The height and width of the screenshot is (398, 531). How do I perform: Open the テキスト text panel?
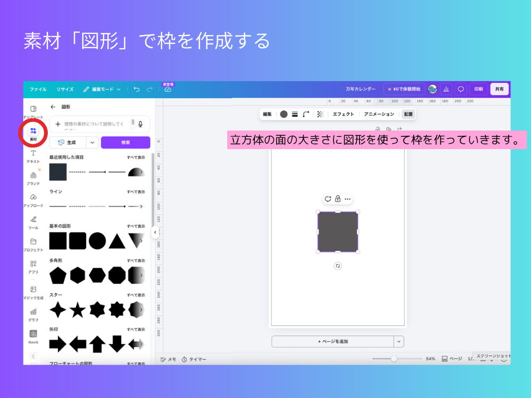point(33,156)
